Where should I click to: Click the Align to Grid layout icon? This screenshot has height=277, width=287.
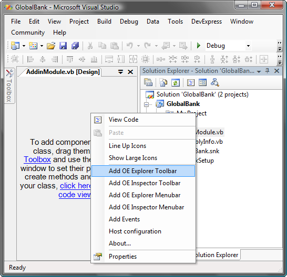tap(15, 59)
